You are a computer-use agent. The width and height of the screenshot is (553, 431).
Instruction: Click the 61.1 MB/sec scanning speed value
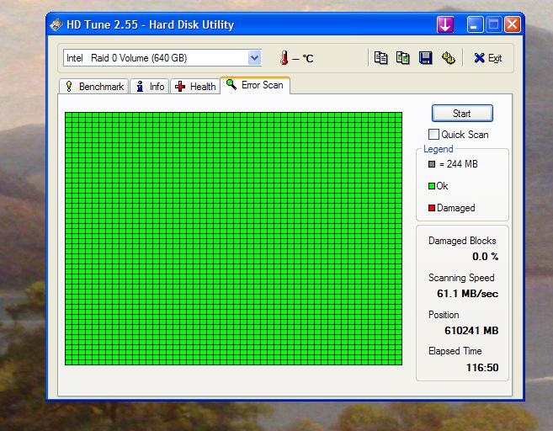[468, 294]
